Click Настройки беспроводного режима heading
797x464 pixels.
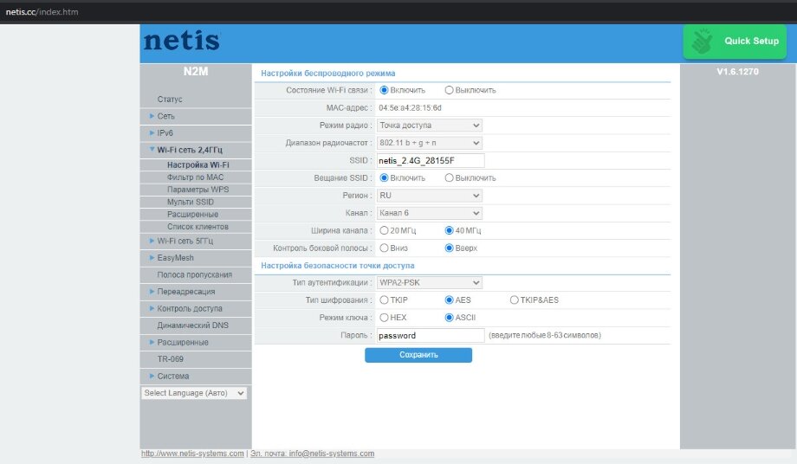tap(327, 73)
